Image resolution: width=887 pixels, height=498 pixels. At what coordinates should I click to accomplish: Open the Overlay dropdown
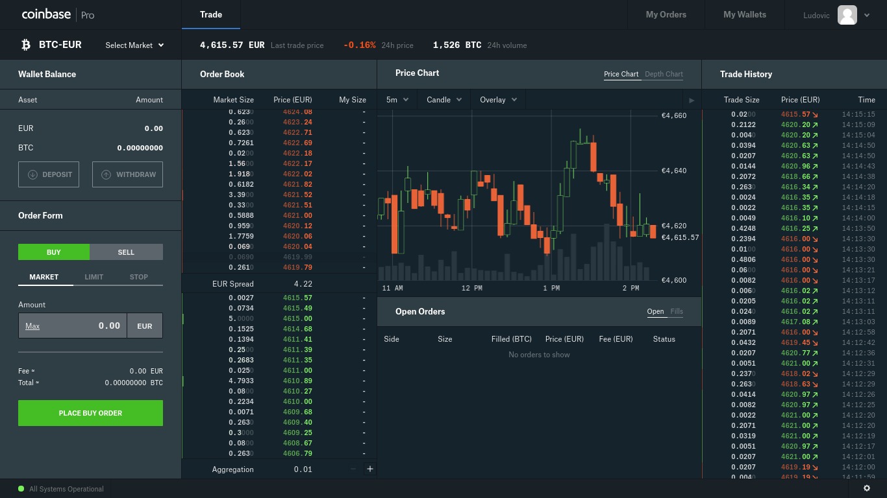(x=498, y=100)
